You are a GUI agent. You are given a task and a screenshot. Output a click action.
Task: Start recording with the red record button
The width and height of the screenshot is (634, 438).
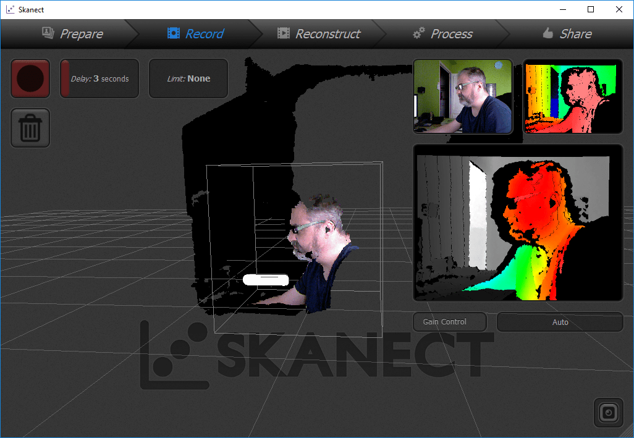[30, 78]
